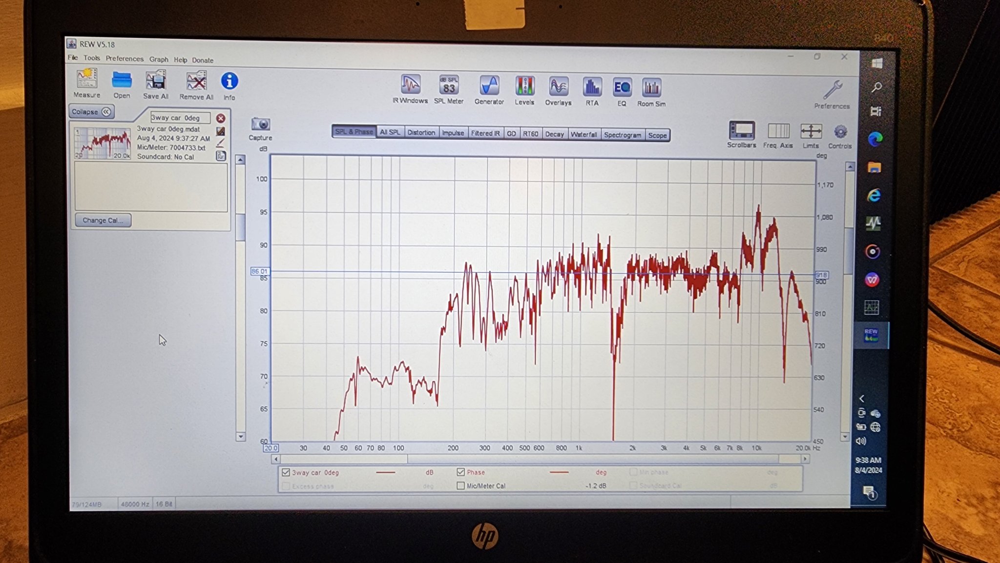The height and width of the screenshot is (563, 1000).
Task: Open taskbar search magnifier
Action: [x=877, y=87]
